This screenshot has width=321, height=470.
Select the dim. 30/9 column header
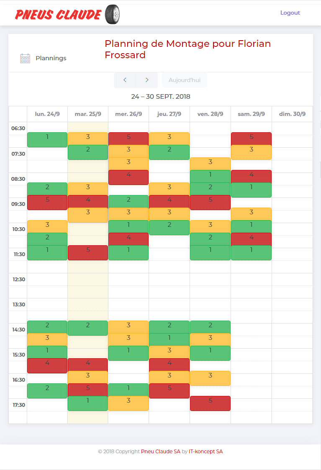tap(292, 114)
